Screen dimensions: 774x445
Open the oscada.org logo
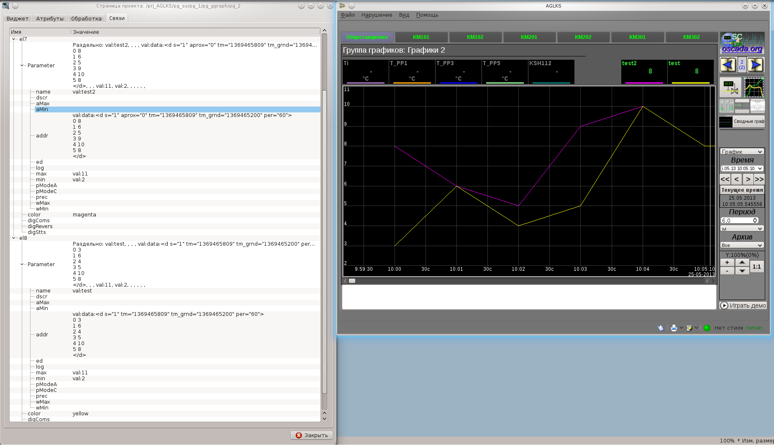pyautogui.click(x=742, y=43)
